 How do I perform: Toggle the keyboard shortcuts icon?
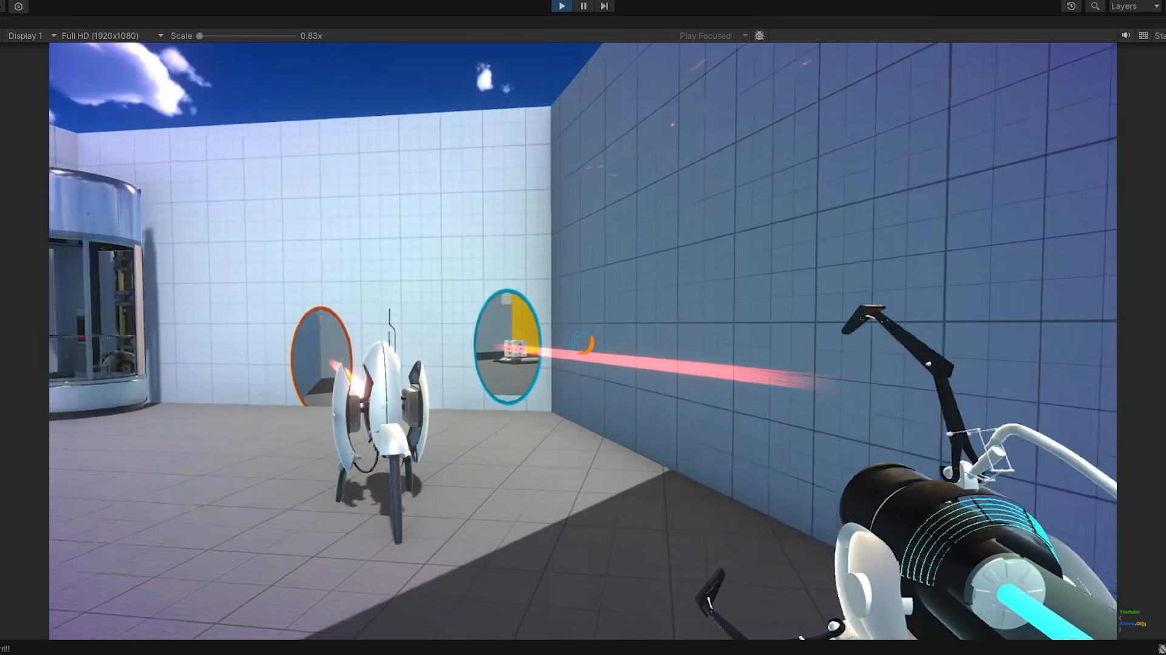coord(1144,35)
